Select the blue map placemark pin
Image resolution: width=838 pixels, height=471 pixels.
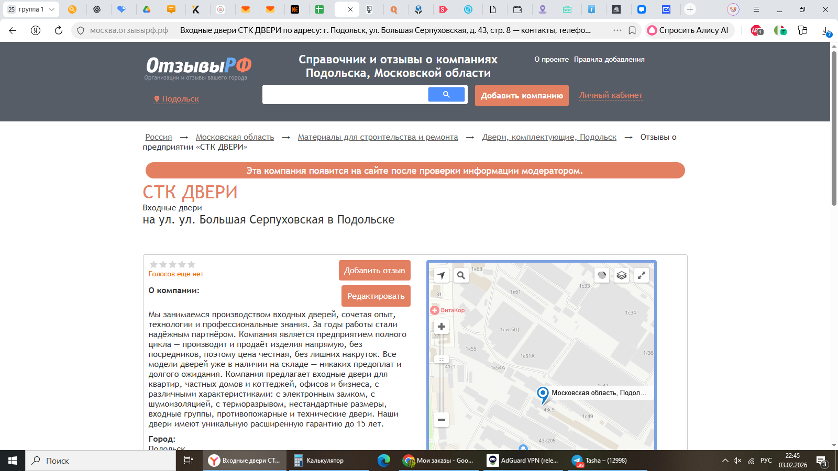543,395
